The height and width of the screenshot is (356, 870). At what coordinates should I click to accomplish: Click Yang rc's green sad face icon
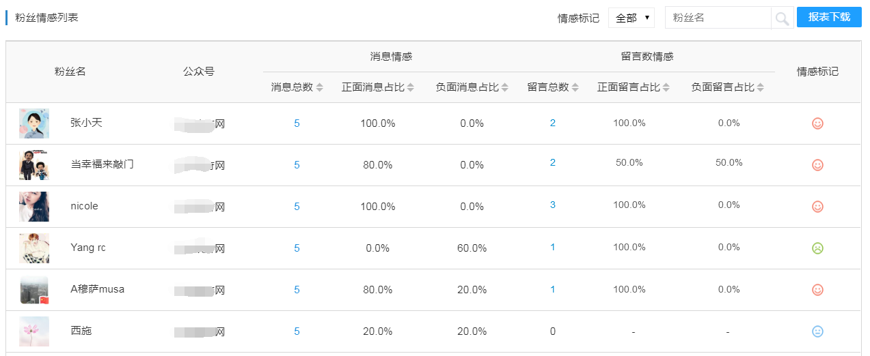pos(817,248)
